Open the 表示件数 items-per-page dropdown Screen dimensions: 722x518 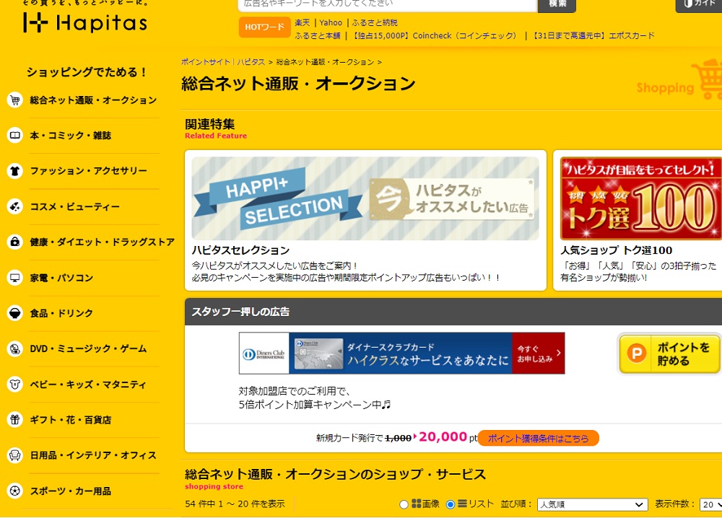tap(710, 504)
